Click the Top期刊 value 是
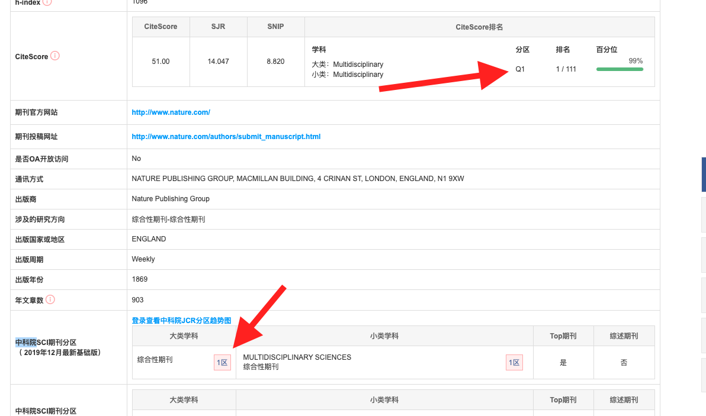Image resolution: width=706 pixels, height=416 pixels. point(563,363)
